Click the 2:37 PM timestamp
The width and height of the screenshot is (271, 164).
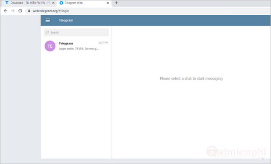[103, 43]
